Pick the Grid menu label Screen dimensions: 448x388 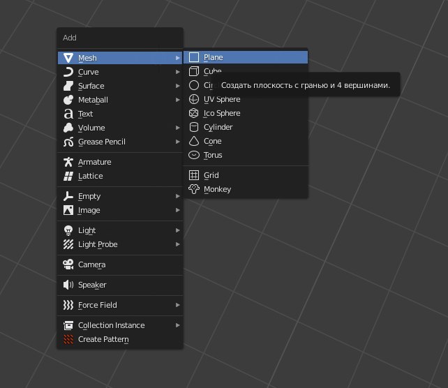point(211,175)
